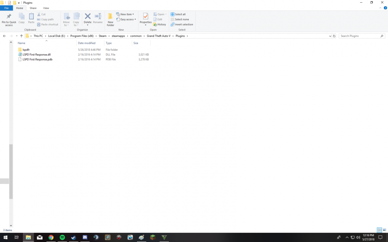Switch to the Share ribbon tab
The width and height of the screenshot is (388, 242).
33,8
